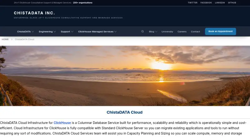The width and height of the screenshot is (250, 137).
Task: Go to the Blog page
Action: tap(152, 32)
